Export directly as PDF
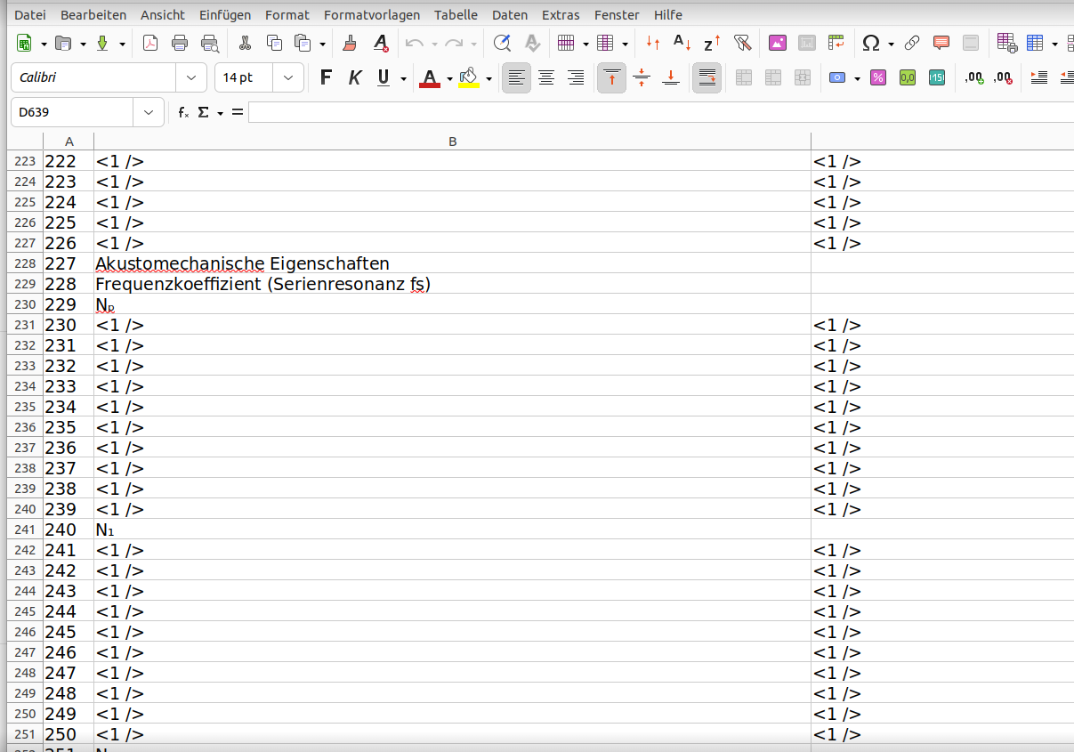Image resolution: width=1074 pixels, height=752 pixels. coord(150,43)
